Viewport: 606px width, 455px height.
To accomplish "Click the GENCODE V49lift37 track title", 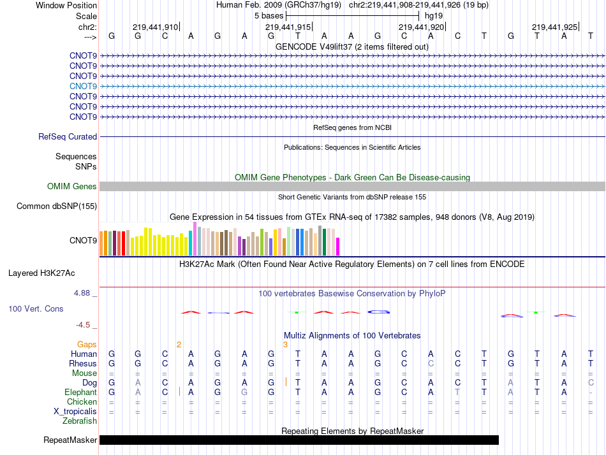I will [x=352, y=47].
